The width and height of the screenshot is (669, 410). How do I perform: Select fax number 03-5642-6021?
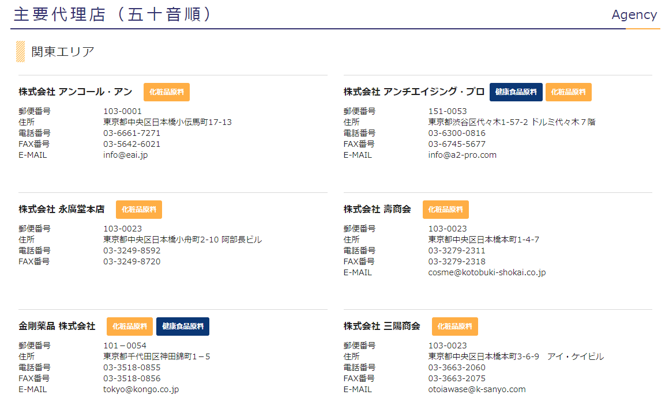(x=132, y=144)
